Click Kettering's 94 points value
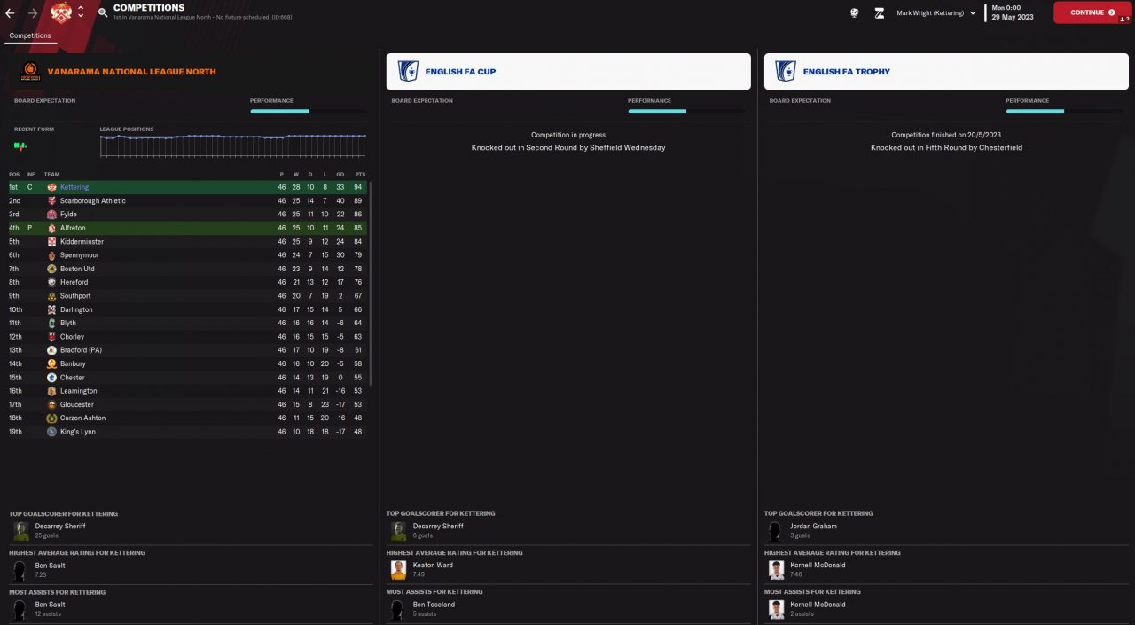The width and height of the screenshot is (1135, 625). click(x=359, y=188)
